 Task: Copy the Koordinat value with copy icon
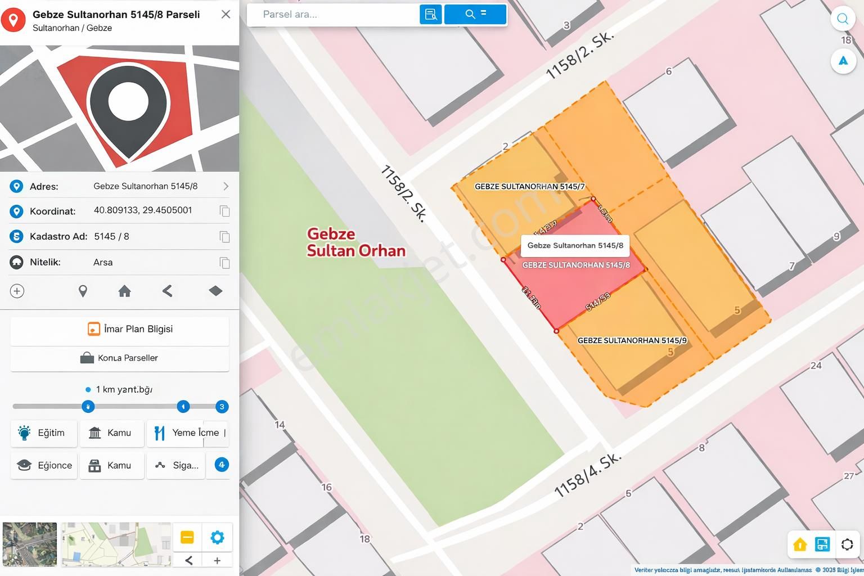coord(224,211)
